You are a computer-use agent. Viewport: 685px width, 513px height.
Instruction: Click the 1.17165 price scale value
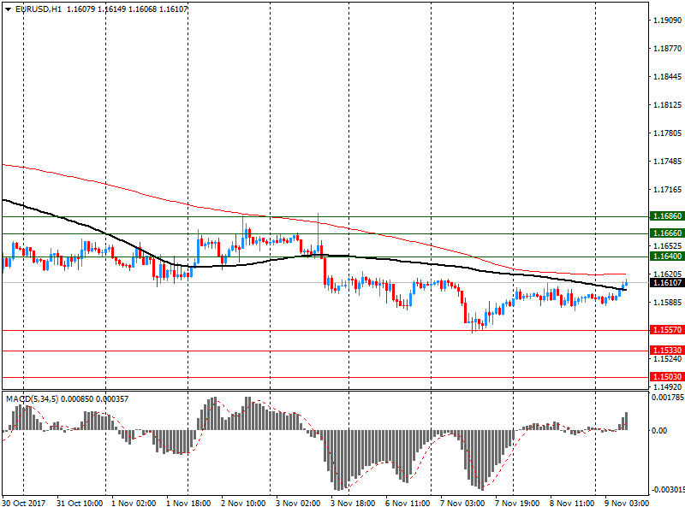[x=667, y=189]
